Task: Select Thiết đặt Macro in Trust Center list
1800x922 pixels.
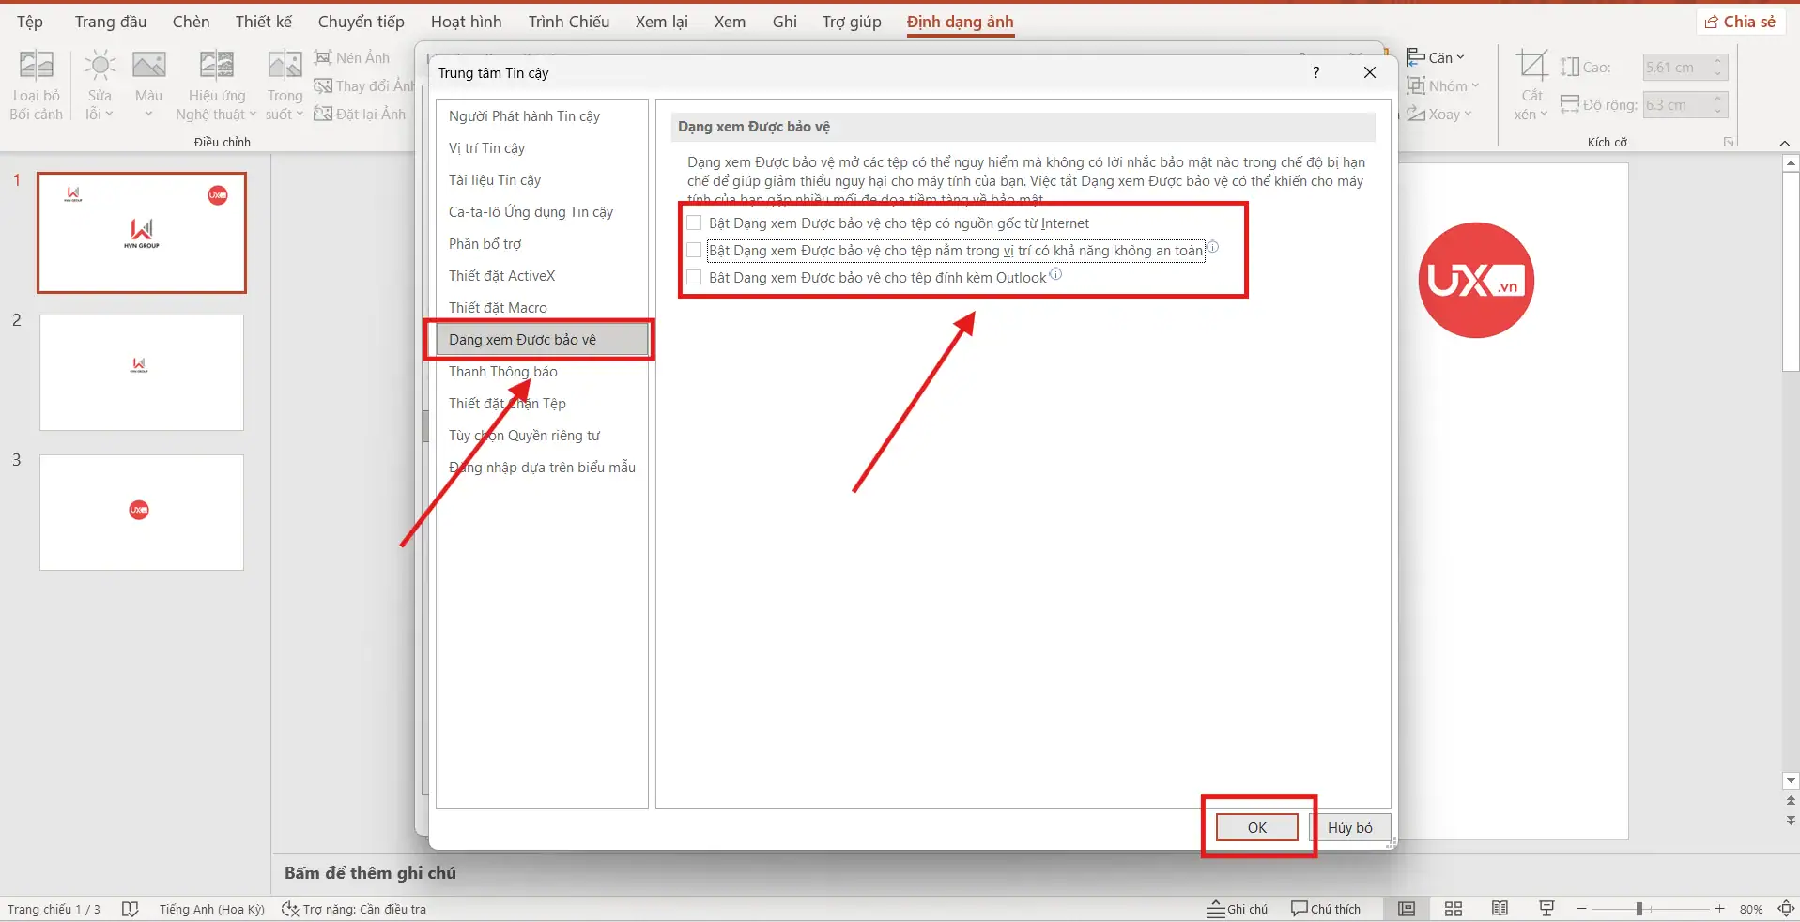Action: point(498,308)
